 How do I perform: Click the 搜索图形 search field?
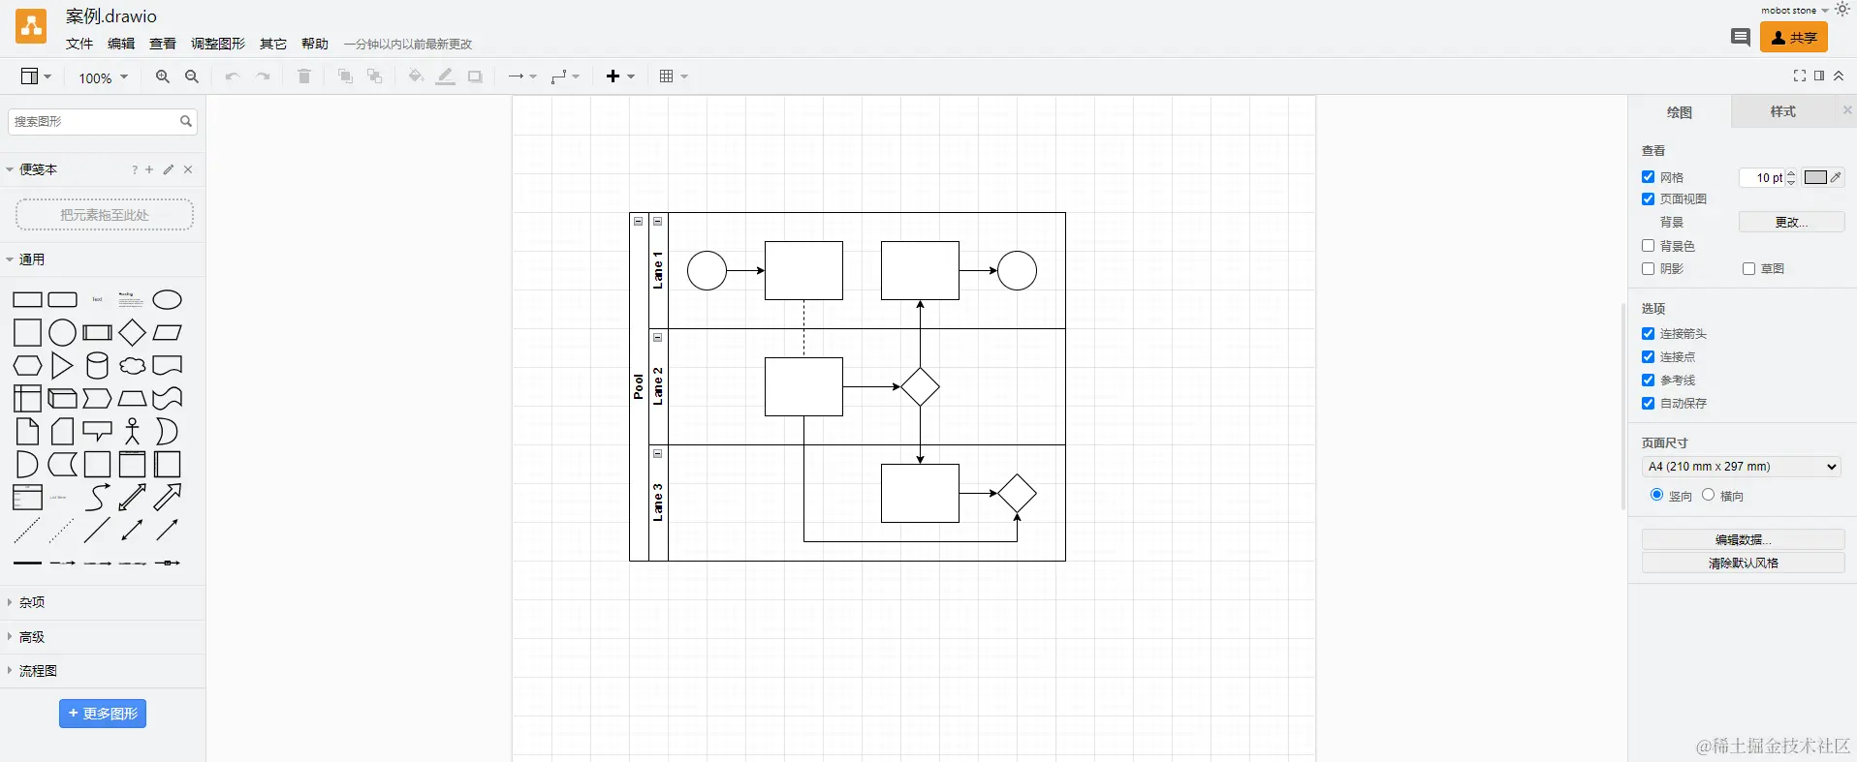[103, 121]
